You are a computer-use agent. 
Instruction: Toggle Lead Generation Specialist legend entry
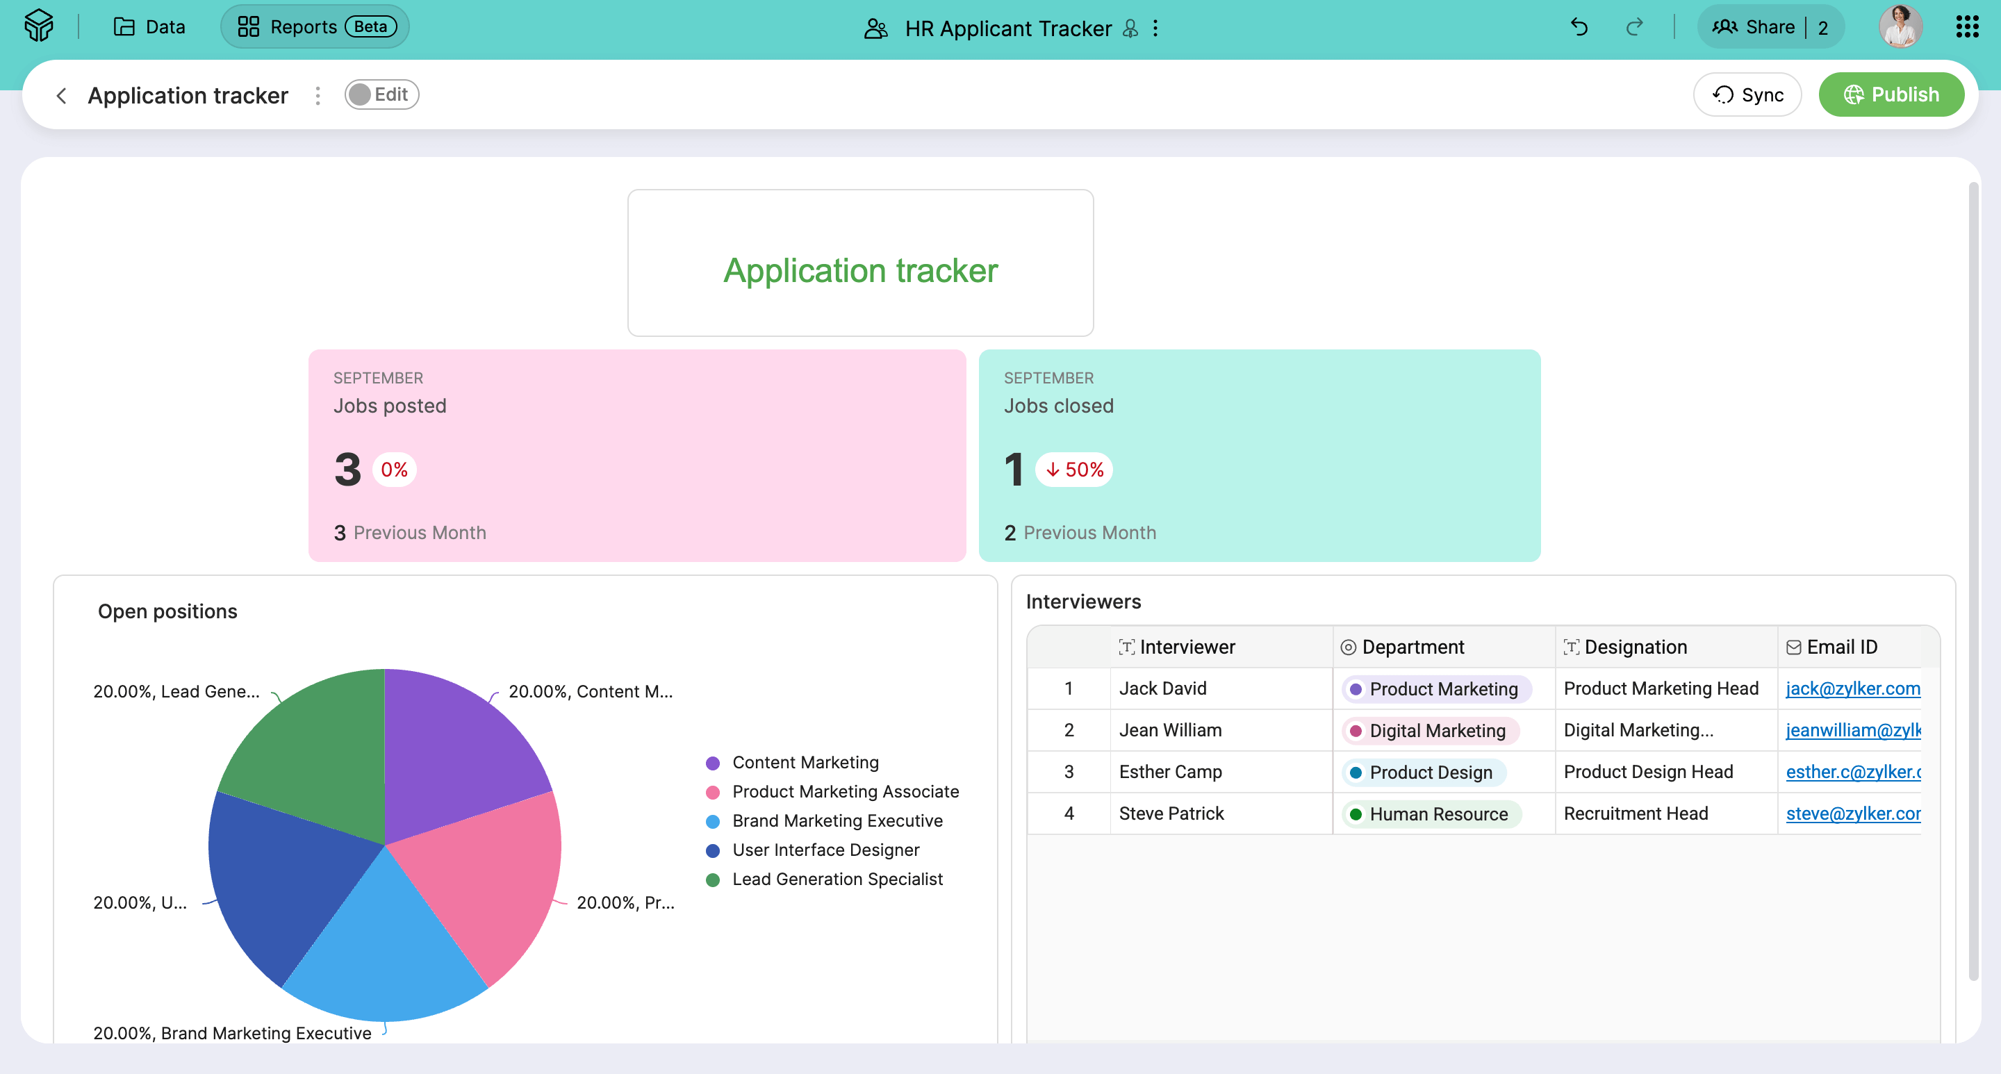(837, 879)
